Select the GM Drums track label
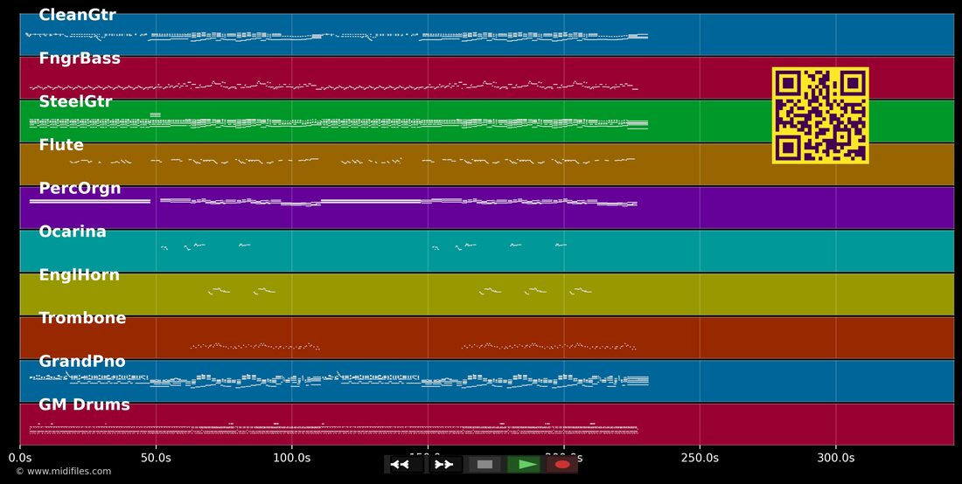Viewport: 962px width, 484px height. tap(84, 404)
